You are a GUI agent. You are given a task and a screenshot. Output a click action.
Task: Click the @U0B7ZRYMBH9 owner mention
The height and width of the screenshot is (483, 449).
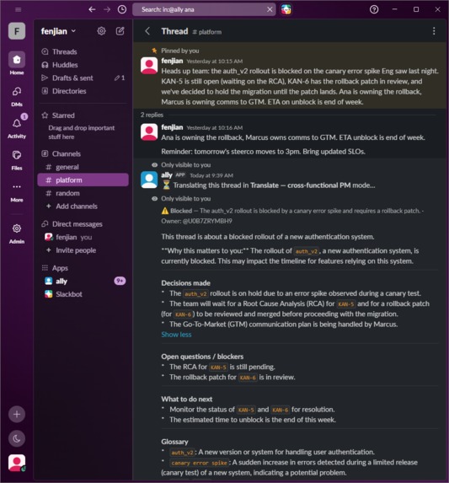point(207,221)
